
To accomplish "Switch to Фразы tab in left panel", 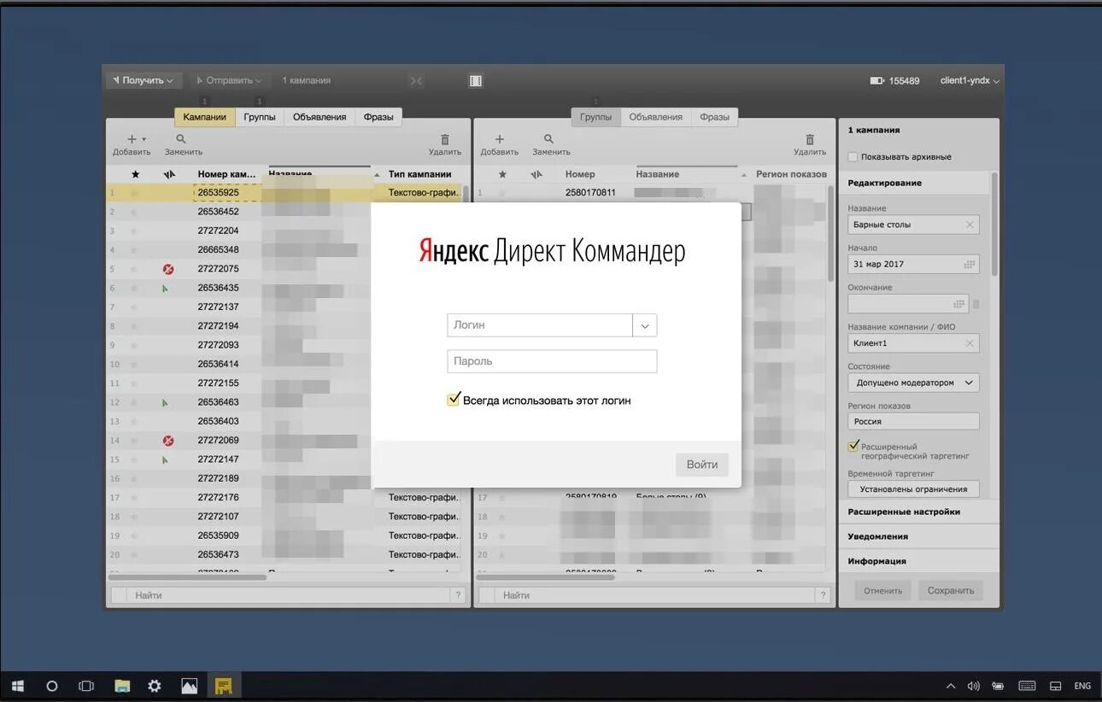I will tap(378, 117).
